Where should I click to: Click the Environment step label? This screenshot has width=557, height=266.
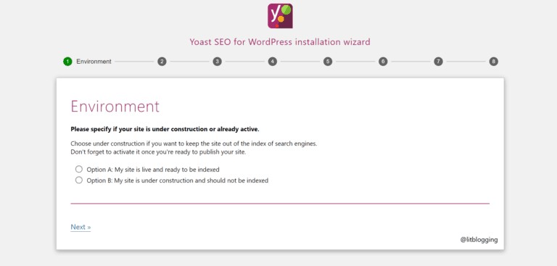[x=94, y=62]
